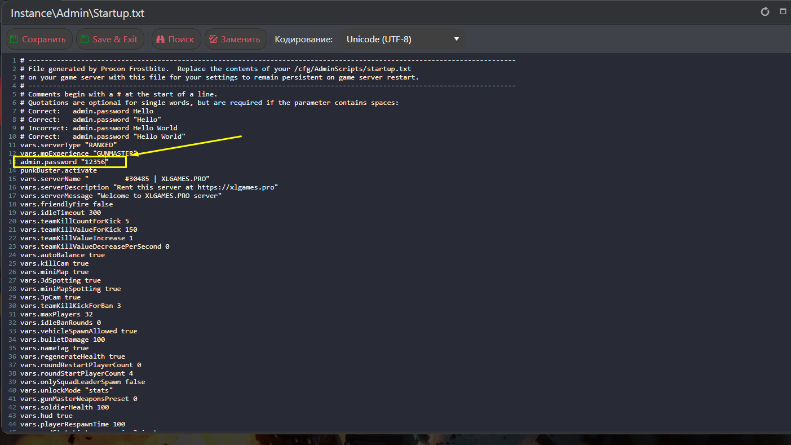Open the Заменить replace tool
Image resolution: width=791 pixels, height=445 pixels.
coord(235,39)
